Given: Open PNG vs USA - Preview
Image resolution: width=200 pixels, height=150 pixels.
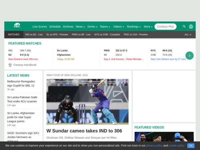Looking at the screenshot, I should click(x=136, y=35).
